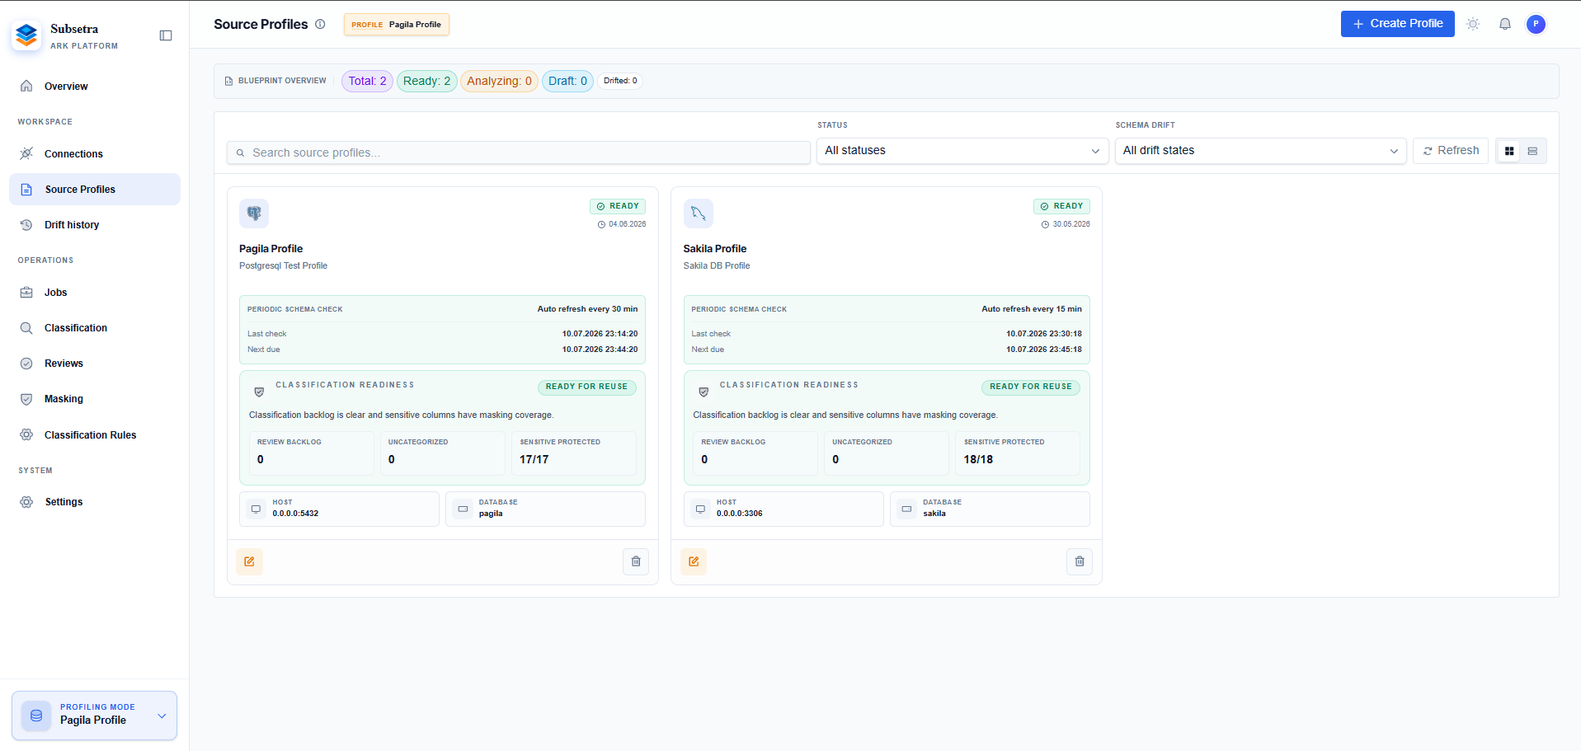Click the Total: 2 badge

(x=367, y=81)
